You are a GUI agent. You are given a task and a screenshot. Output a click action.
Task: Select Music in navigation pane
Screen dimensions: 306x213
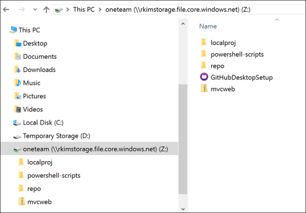(32, 83)
